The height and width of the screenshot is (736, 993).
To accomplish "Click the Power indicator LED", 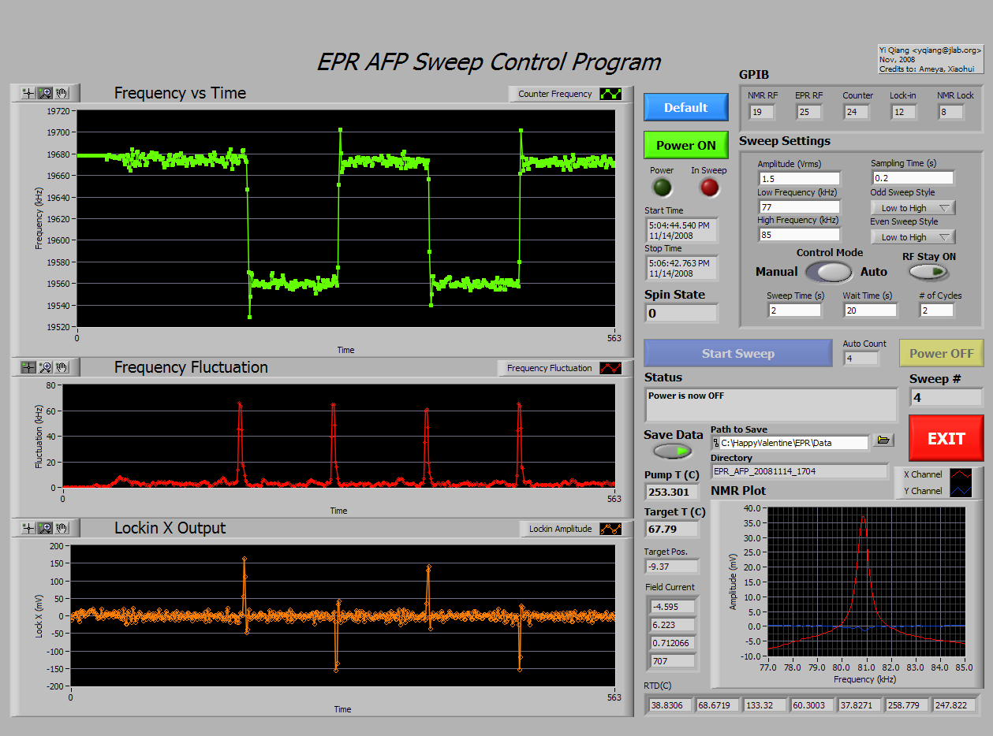I will click(662, 188).
